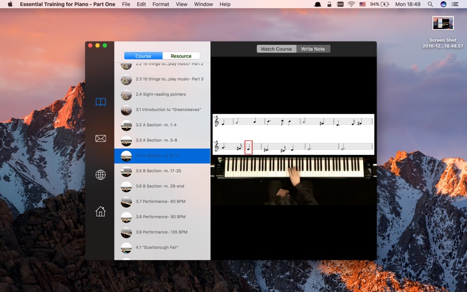Image resolution: width=467 pixels, height=292 pixels.
Task: Click thumbnail of 3.8 Performance 90 BPM
Action: coord(126,217)
